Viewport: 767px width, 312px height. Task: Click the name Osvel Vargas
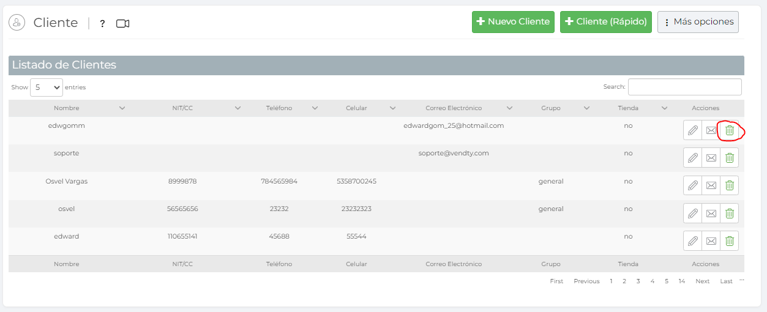coord(66,181)
